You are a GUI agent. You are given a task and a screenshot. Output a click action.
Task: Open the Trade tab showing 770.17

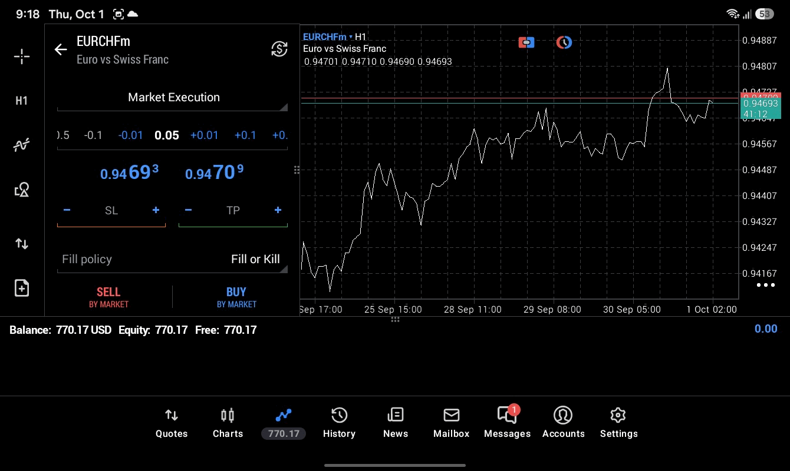(284, 423)
